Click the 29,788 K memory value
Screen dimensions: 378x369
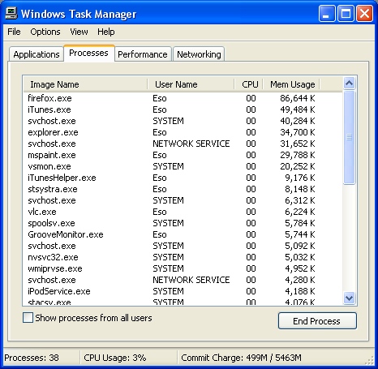click(298, 155)
